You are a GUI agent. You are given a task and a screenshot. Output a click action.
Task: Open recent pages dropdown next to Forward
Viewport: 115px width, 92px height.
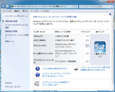coord(10,7)
